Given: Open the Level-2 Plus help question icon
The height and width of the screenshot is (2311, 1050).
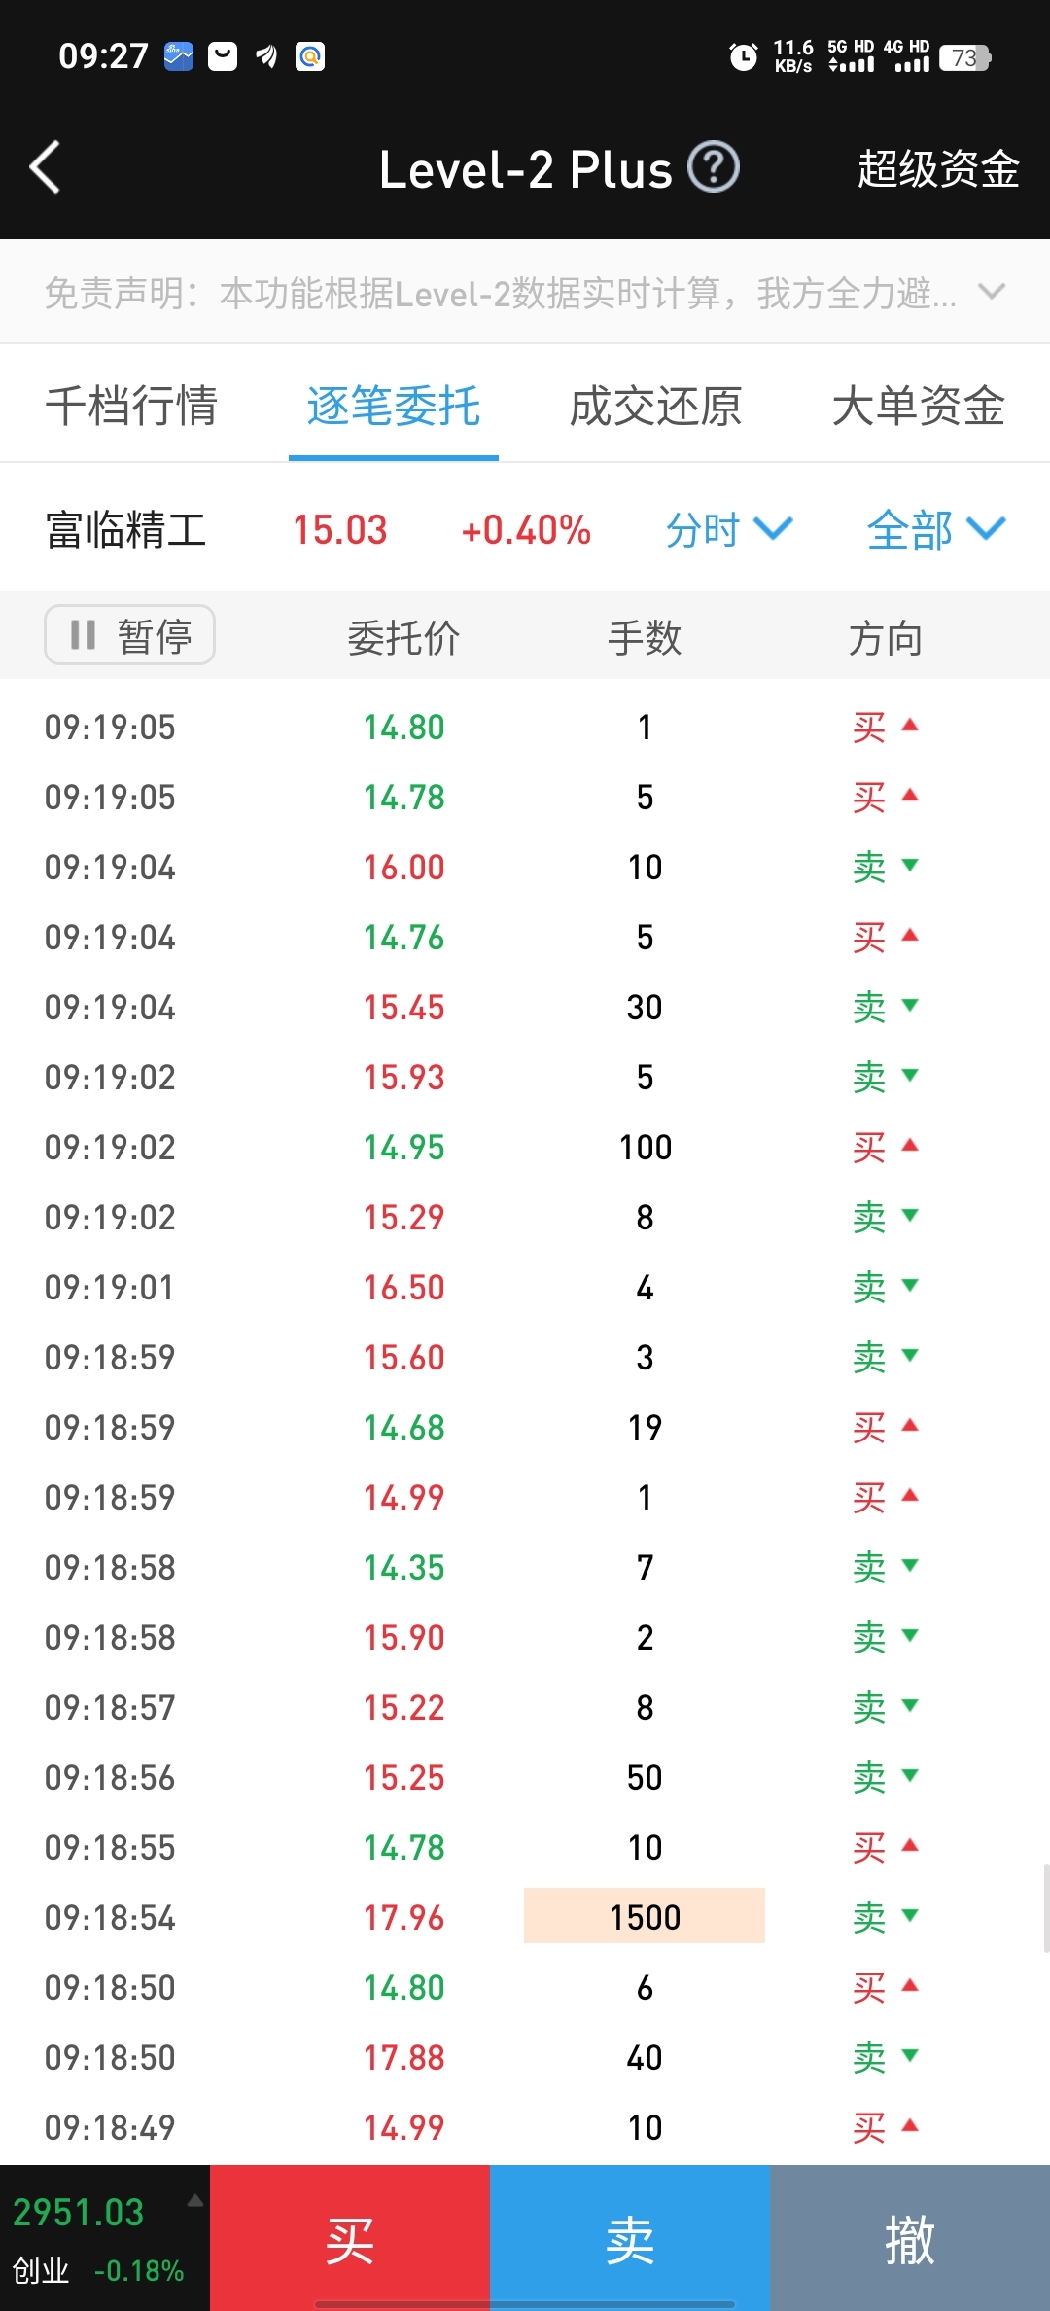Looking at the screenshot, I should pos(714,167).
